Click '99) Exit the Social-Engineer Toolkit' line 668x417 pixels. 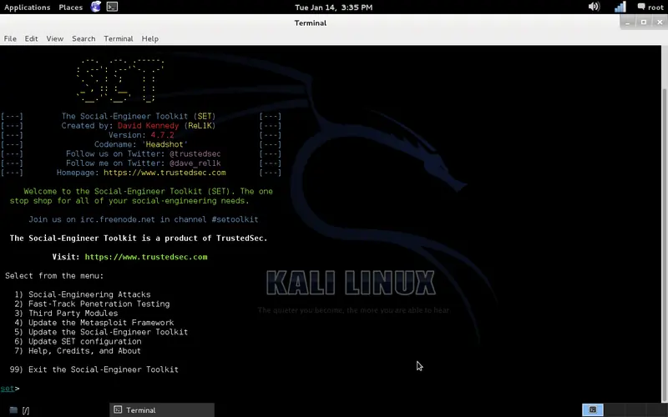click(94, 369)
